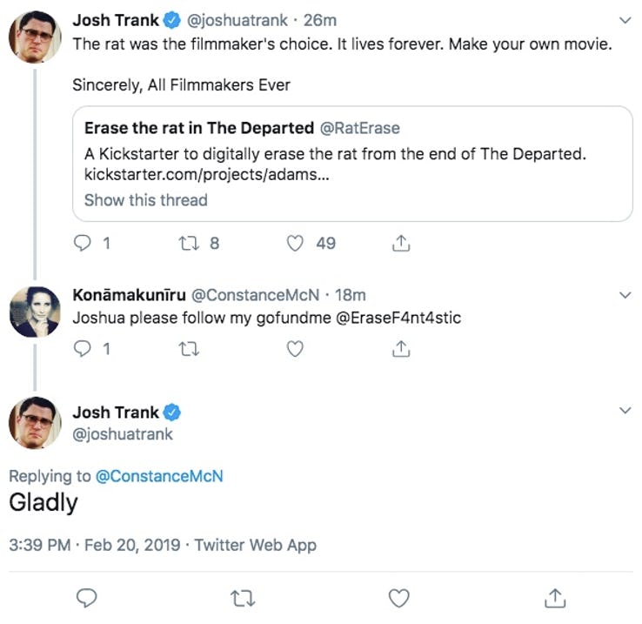Screen dimensions: 642x624
Task: Like Konāmakunīru's tweet
Action: click(x=296, y=349)
